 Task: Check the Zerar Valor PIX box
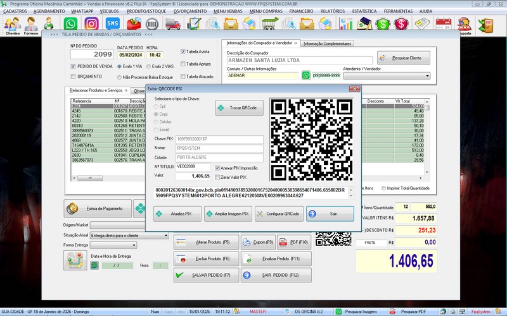point(219,177)
